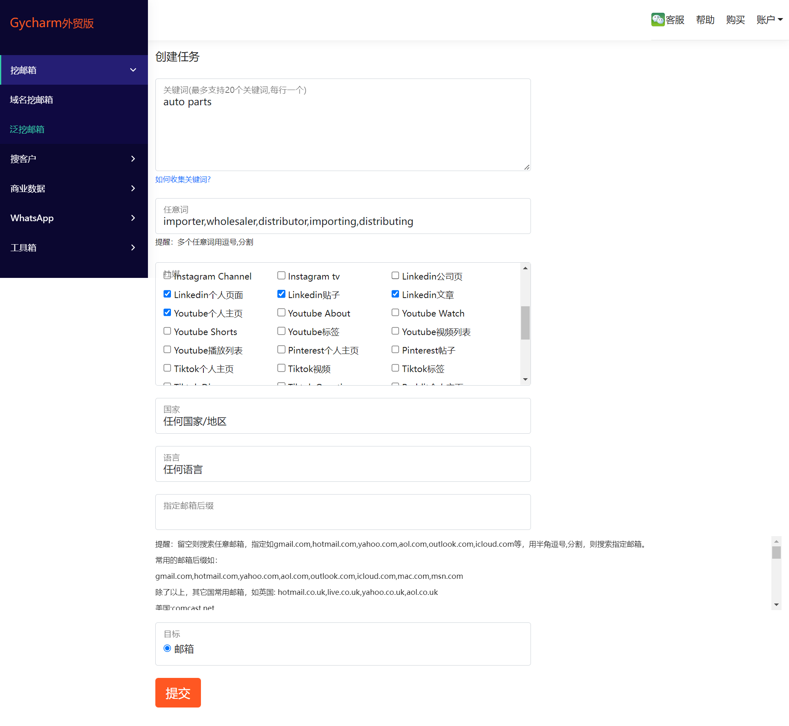This screenshot has width=789, height=726.
Task: Check the Pinterest帖子 checkbox
Action: (x=395, y=349)
